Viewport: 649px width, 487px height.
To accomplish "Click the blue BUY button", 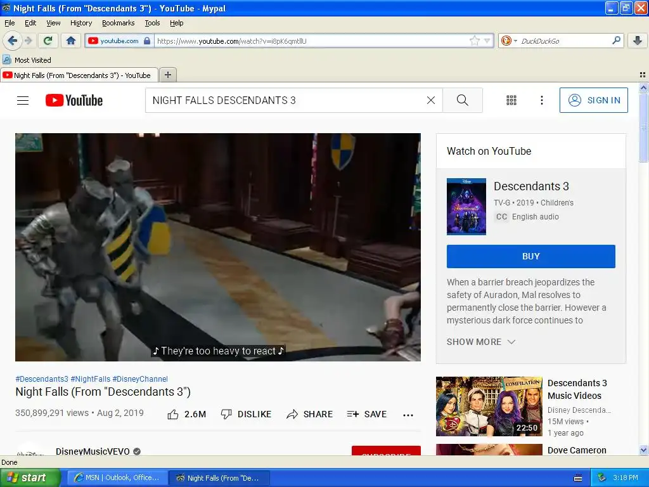I will 530,256.
